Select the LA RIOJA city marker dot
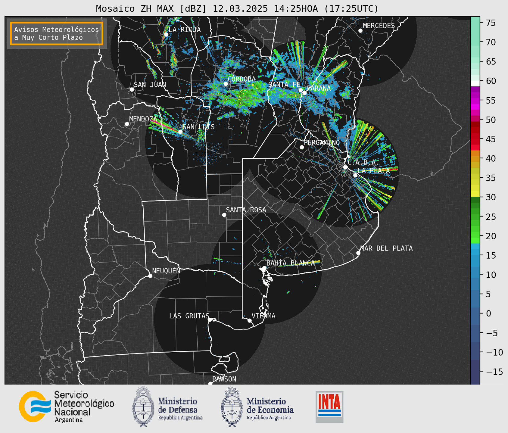Screen dimensions: 508x433 click(166, 35)
